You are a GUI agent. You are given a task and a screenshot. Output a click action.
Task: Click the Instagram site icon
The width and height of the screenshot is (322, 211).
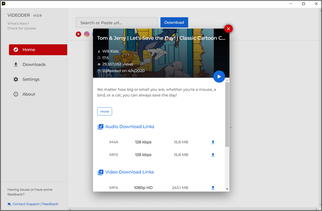pos(87,34)
